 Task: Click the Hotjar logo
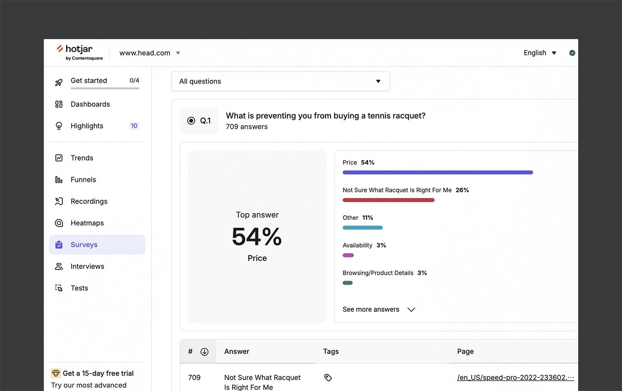[x=79, y=53]
